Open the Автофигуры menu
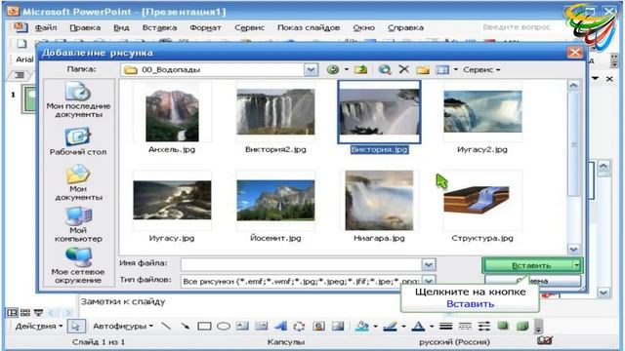This screenshot has height=351, width=625. 123,326
